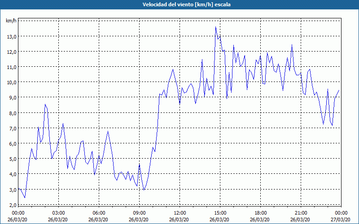
Task: Click the 2,0 y-axis value
Action: [x=13, y=205]
